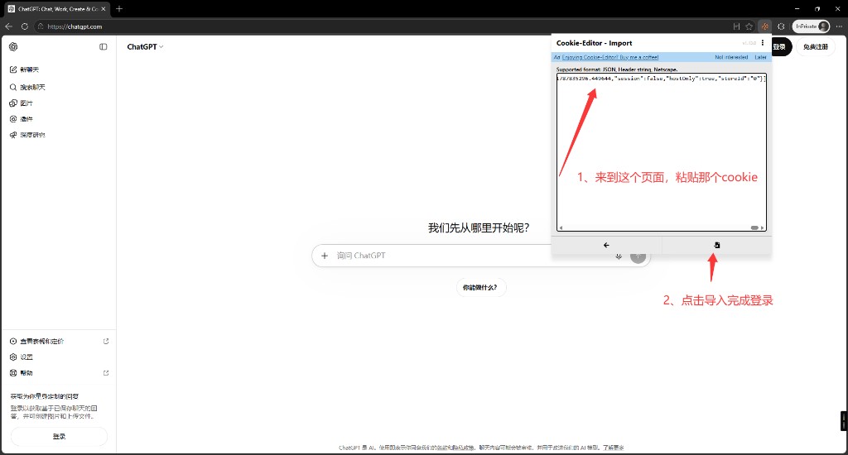Select the ChatGPT browser tab
The image size is (848, 455).
[57, 8]
